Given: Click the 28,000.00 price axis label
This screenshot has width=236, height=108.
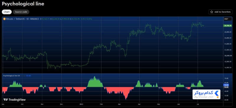Looking at the screenshot, I should coord(228,32).
